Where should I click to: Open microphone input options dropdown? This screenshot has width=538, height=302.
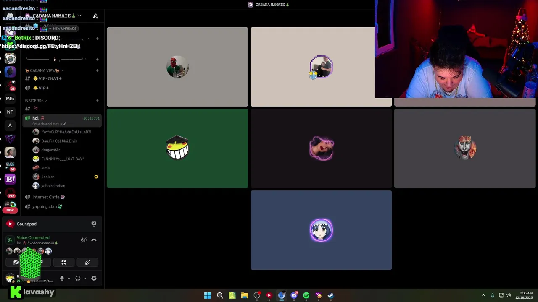69,278
